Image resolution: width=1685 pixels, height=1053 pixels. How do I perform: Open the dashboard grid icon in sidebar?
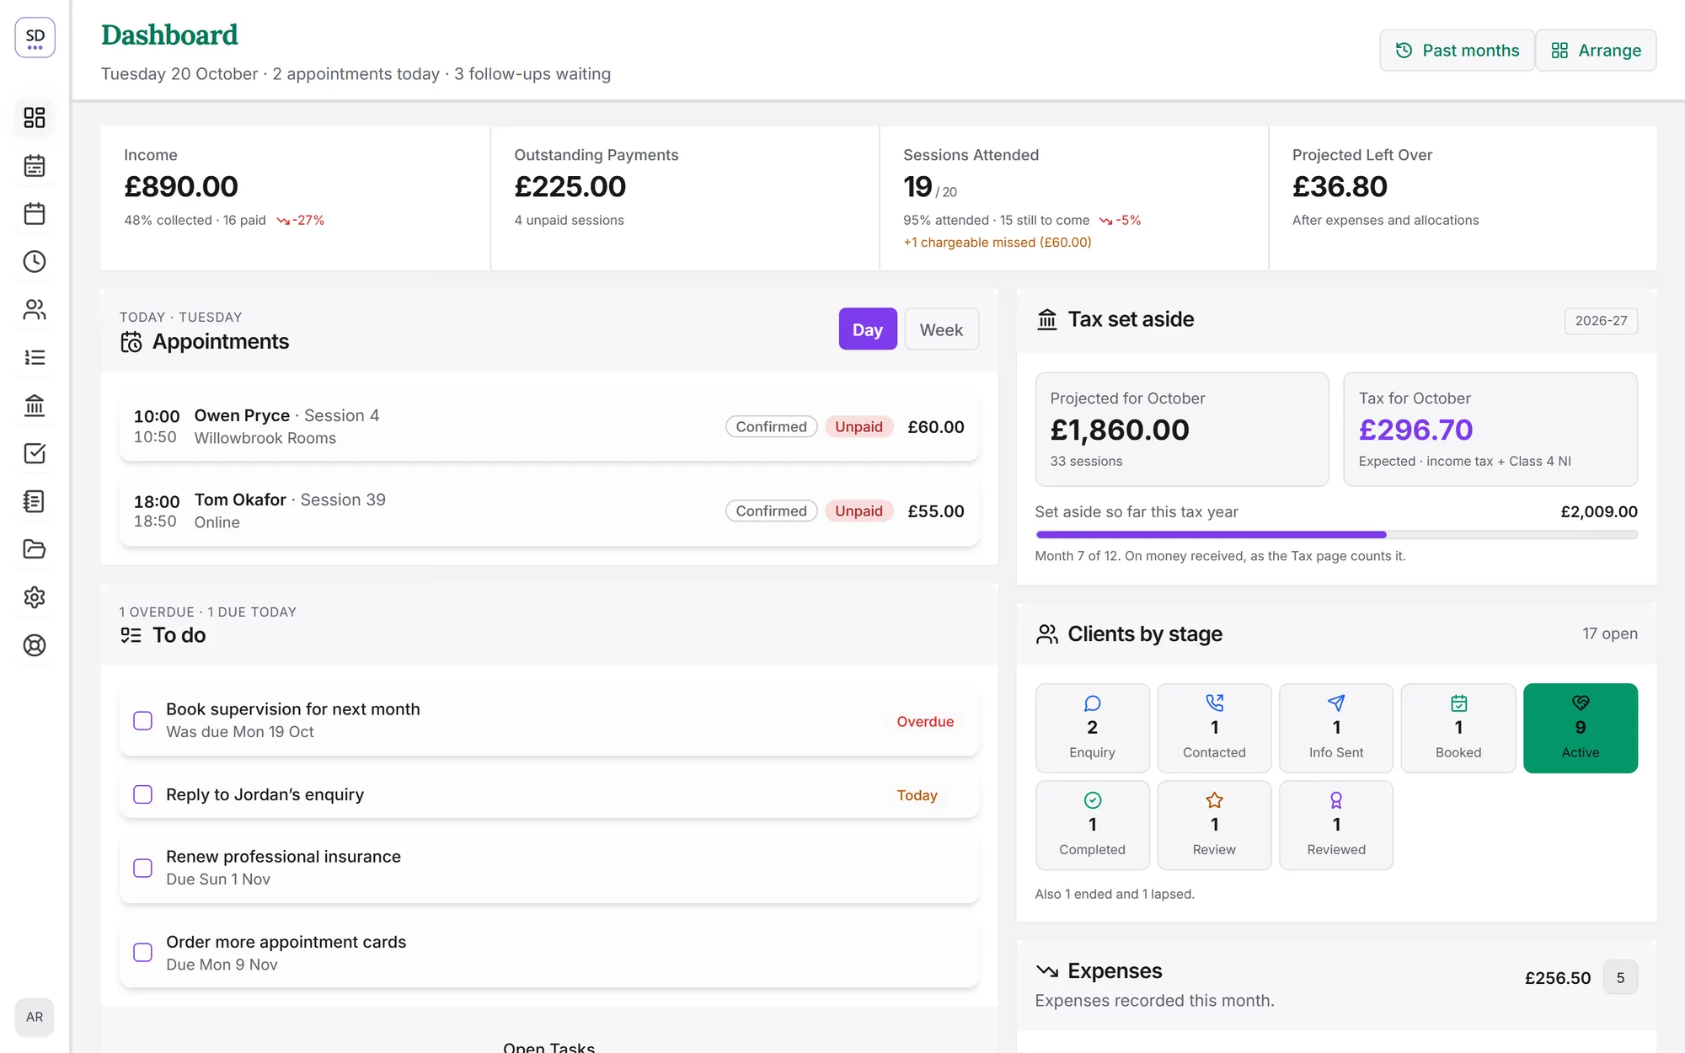[35, 117]
